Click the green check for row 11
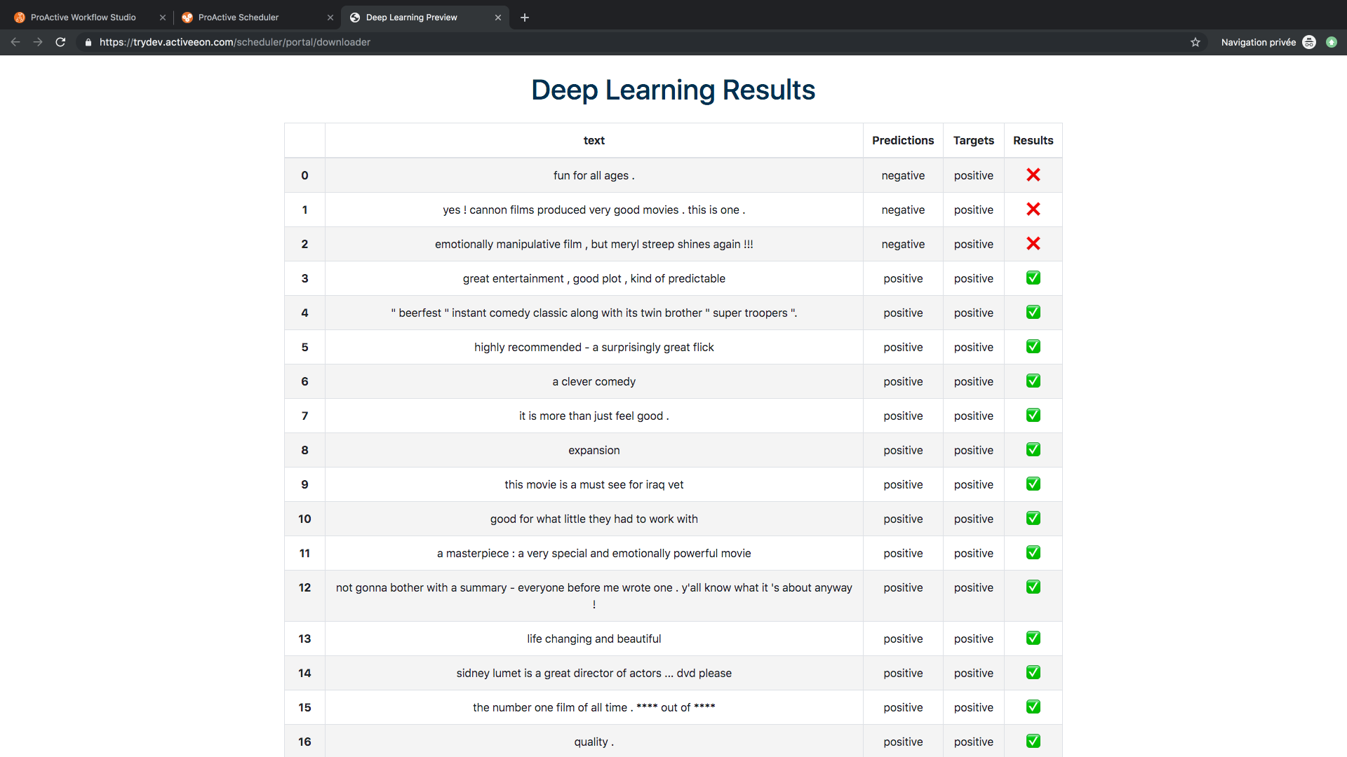1347x757 pixels. 1033,553
